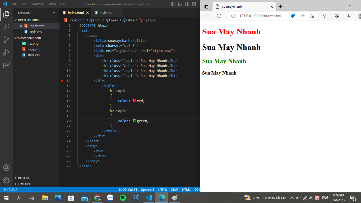Open the Customize Layout control
Viewport: 361px width, 203px height.
click(x=194, y=4)
